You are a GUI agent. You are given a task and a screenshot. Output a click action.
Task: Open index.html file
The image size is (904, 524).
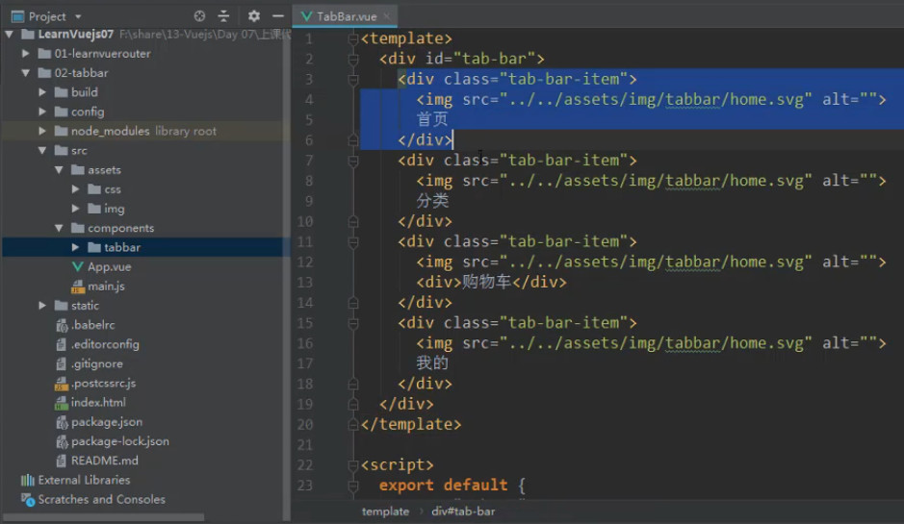pyautogui.click(x=98, y=403)
